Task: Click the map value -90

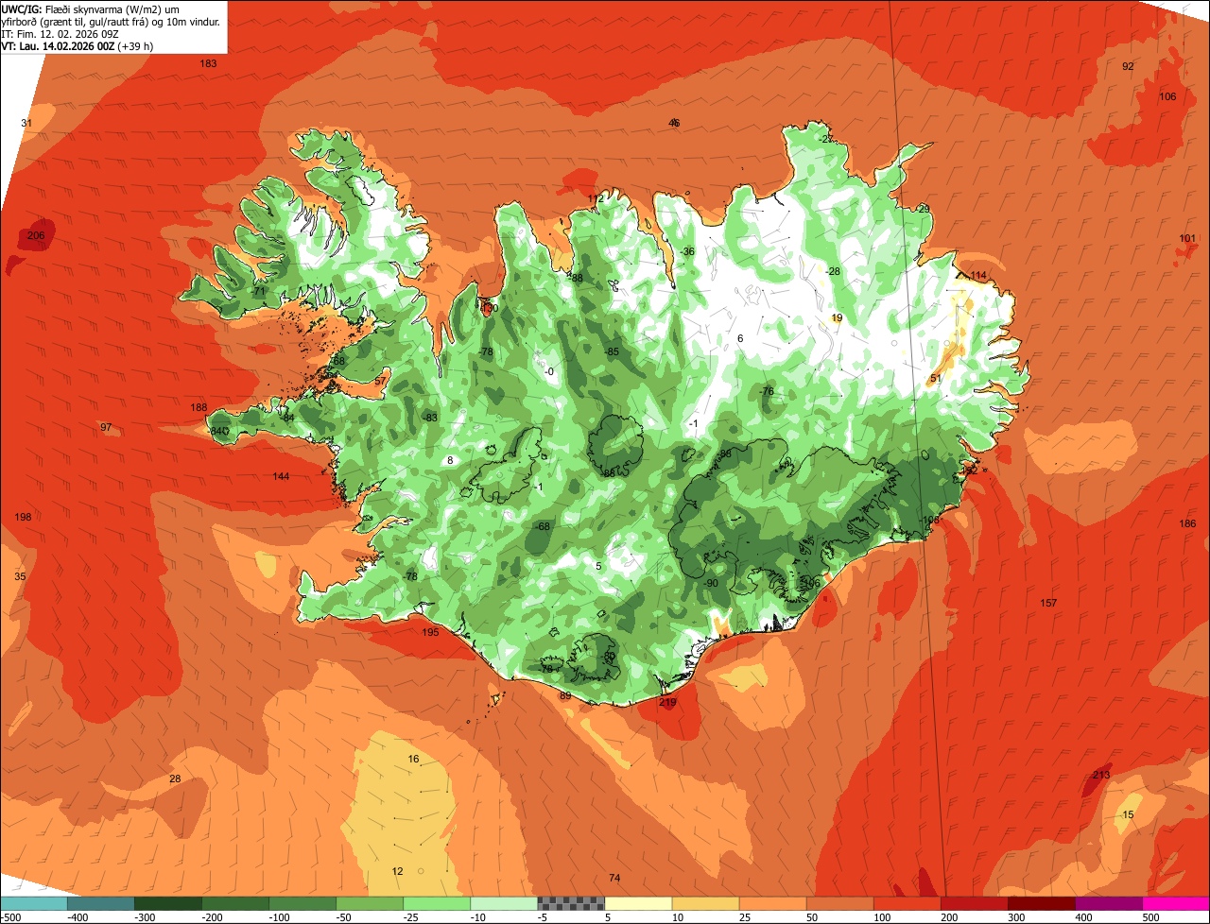Action: (x=711, y=583)
